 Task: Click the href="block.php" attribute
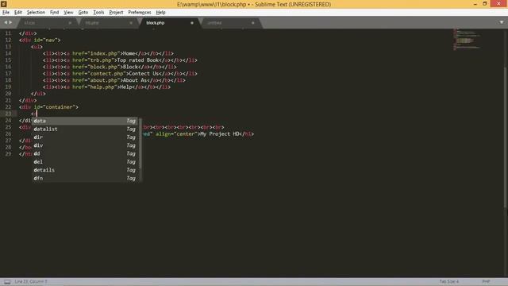(96, 67)
